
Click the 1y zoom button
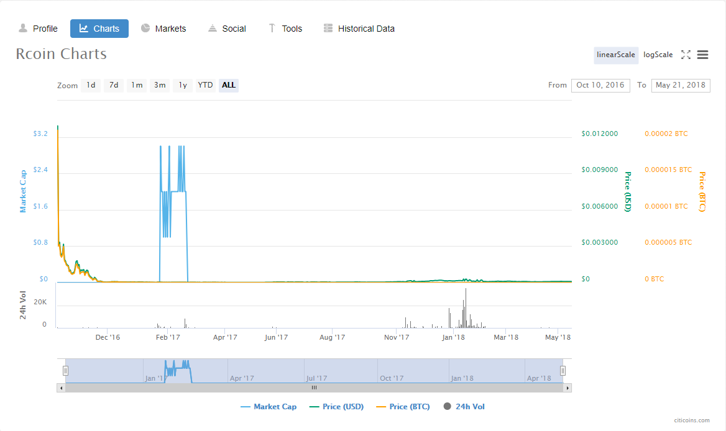pyautogui.click(x=182, y=85)
